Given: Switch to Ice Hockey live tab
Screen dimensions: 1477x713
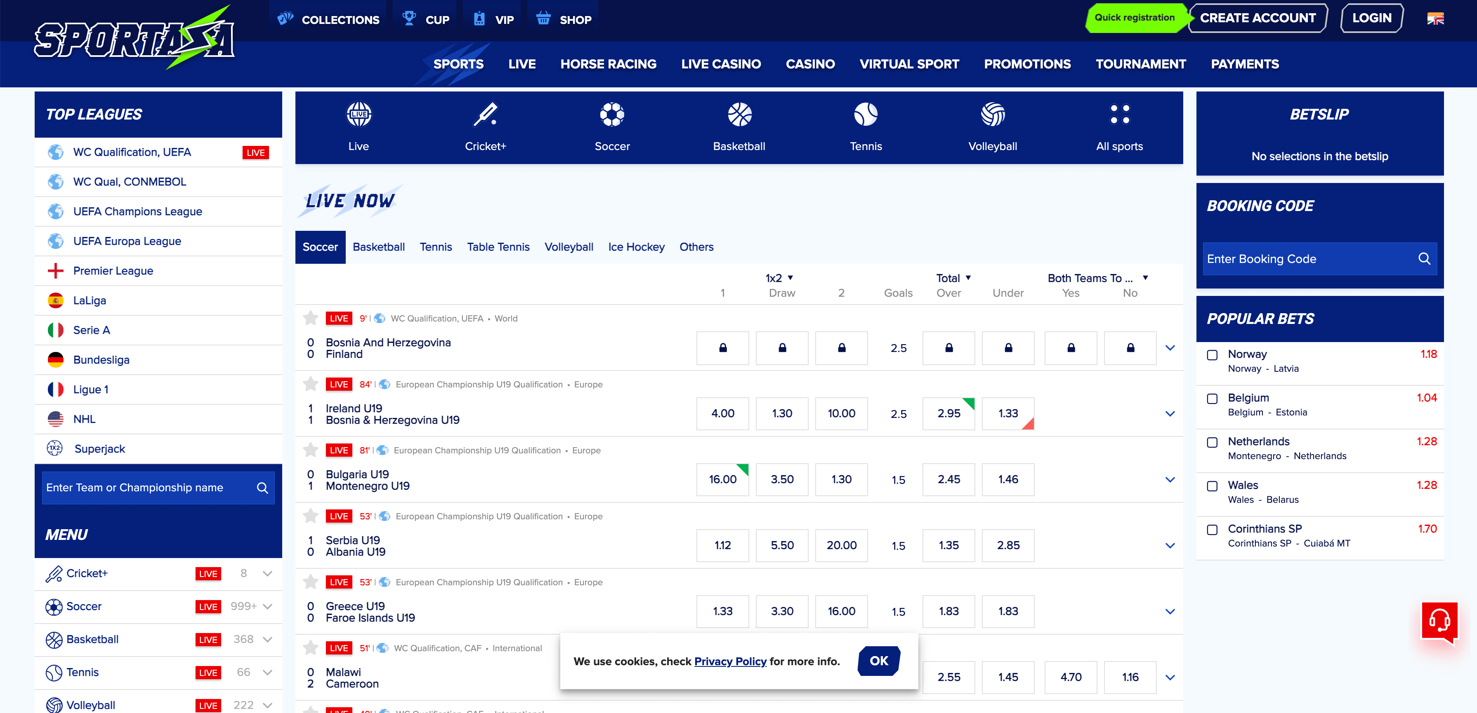Looking at the screenshot, I should [636, 247].
